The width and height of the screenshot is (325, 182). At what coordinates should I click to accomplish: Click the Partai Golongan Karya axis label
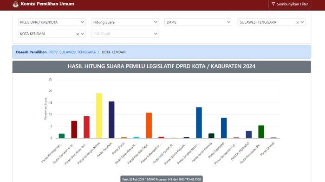click(89, 153)
